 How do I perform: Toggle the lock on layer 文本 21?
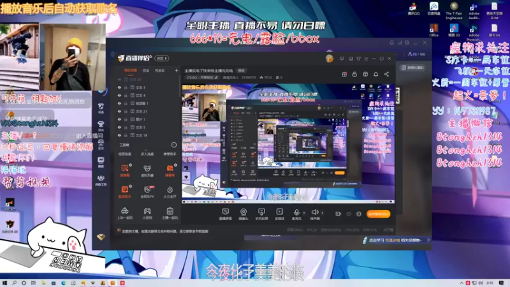[x=126, y=111]
